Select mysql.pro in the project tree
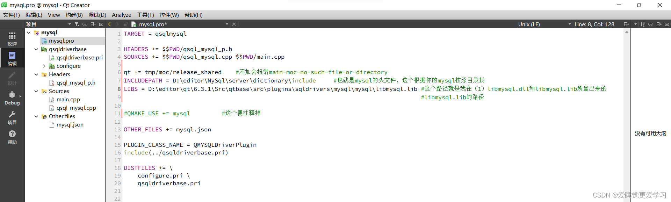Image resolution: width=671 pixels, height=202 pixels. tap(62, 41)
